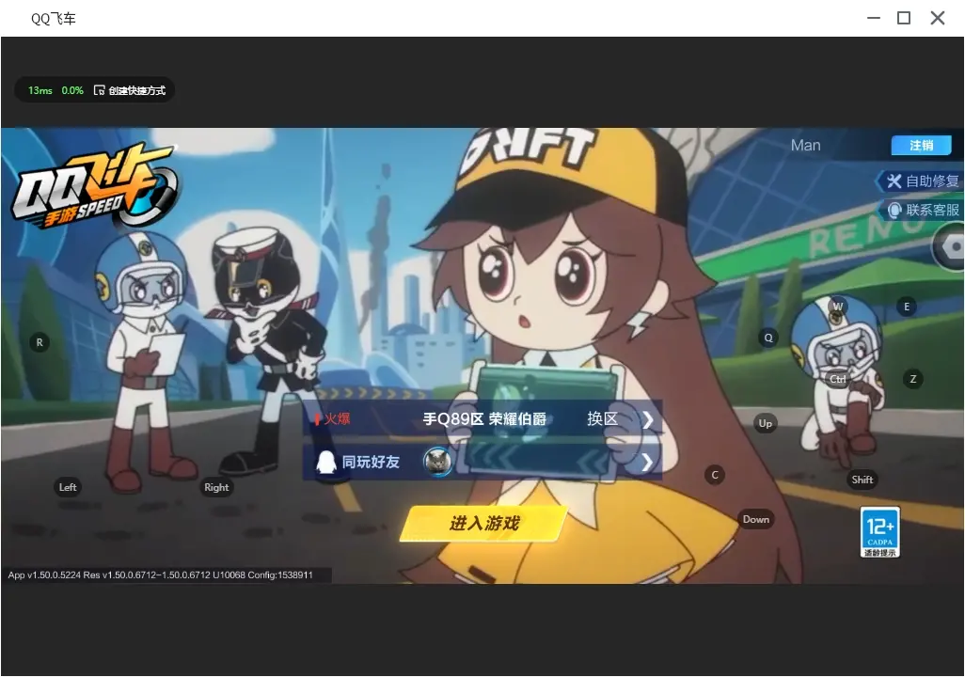
Task: Close the QQ飞车 window
Action: pos(938,18)
